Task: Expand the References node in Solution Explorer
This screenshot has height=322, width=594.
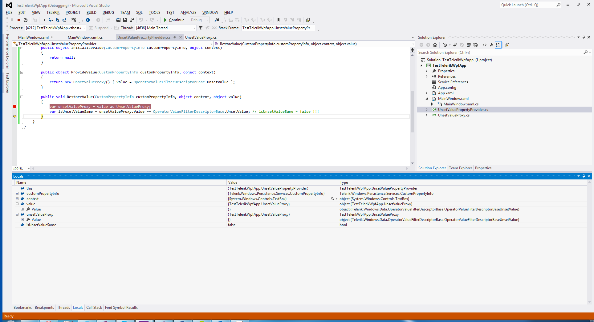Action: 427,77
